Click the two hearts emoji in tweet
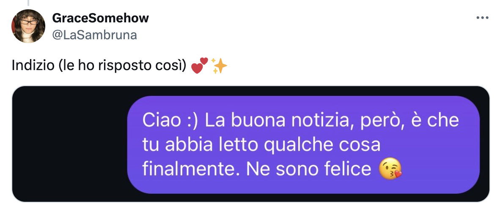This screenshot has height=217, width=500. coord(199,65)
